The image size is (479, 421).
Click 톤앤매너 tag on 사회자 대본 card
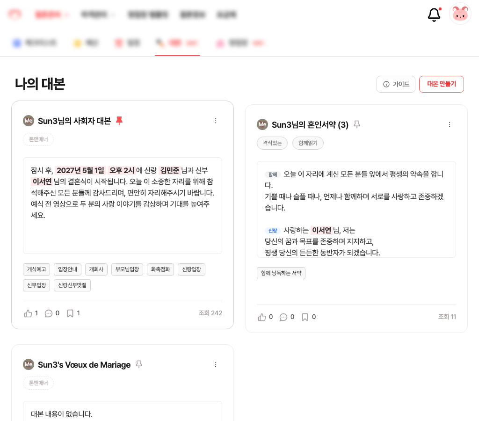tap(38, 139)
